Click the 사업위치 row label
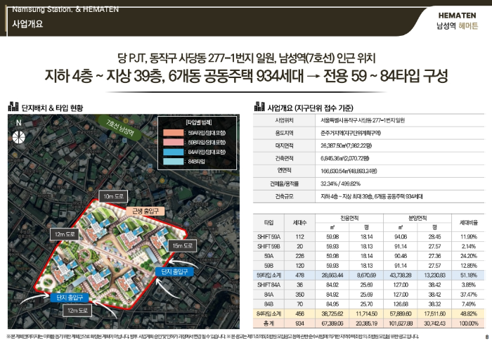Viewport: 492px width, 341px height. (284, 120)
